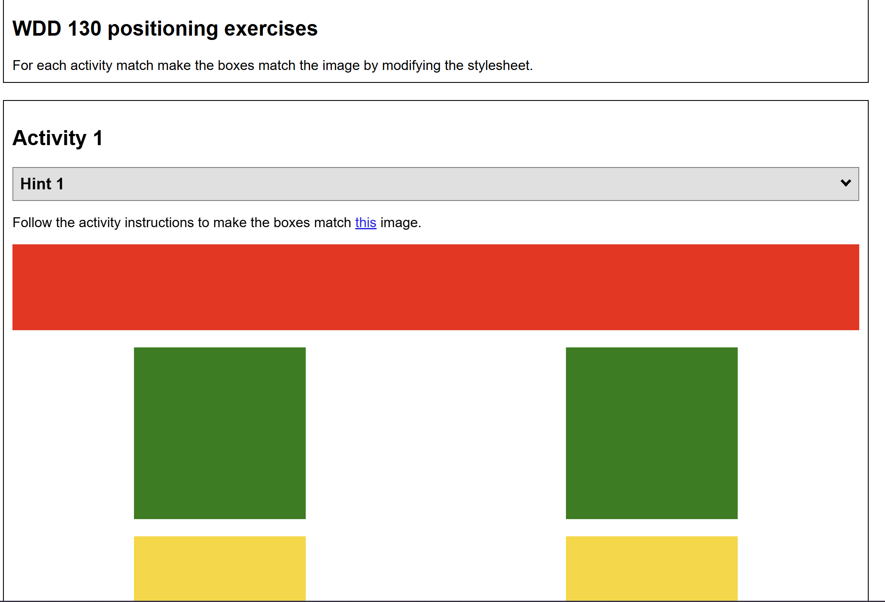This screenshot has height=602, width=885.
Task: Click the "For each activity match" intro sentence
Action: [272, 65]
